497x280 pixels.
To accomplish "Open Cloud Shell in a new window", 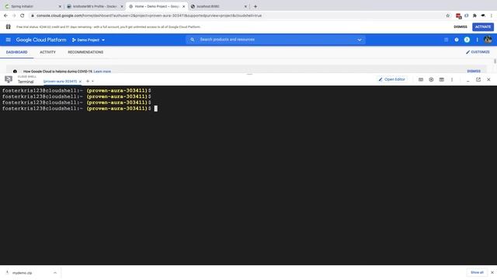I will click(x=478, y=79).
